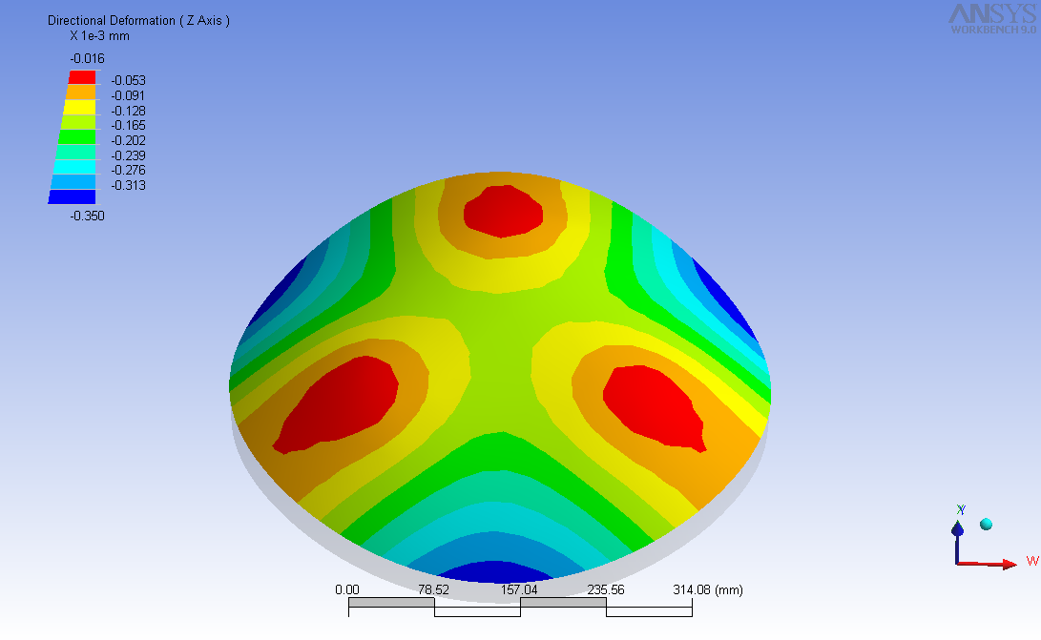
Task: Click the legend value -0.276
Action: tap(128, 170)
